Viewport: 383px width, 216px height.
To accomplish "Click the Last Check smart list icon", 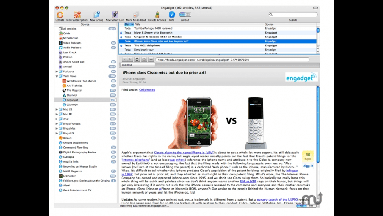I will click(x=60, y=52).
